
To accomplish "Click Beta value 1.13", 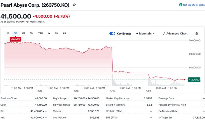I will (150, 105).
